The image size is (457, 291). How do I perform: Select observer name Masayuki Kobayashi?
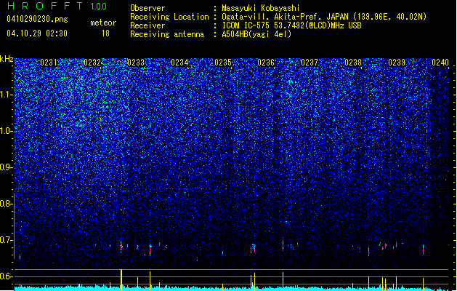[261, 8]
